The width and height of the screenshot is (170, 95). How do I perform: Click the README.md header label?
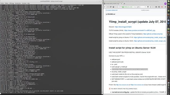click(x=111, y=14)
